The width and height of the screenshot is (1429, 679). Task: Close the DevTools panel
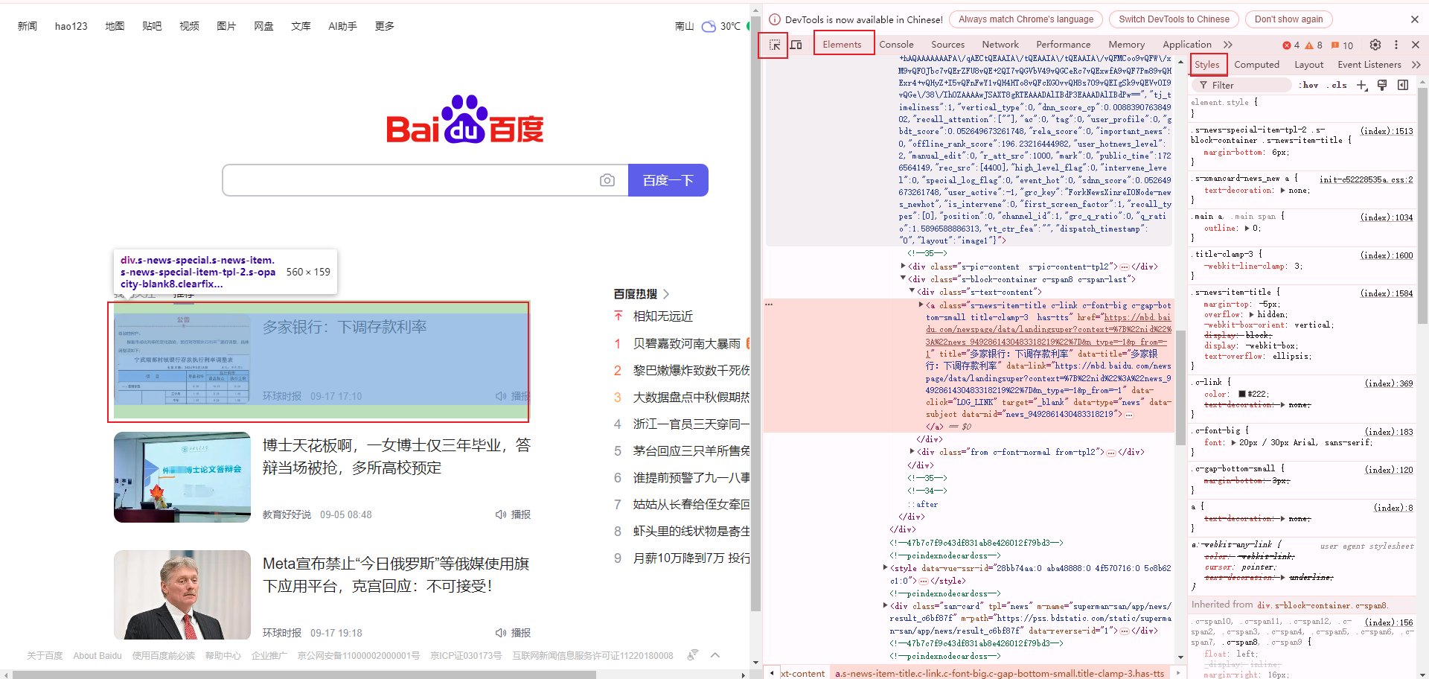(1416, 45)
